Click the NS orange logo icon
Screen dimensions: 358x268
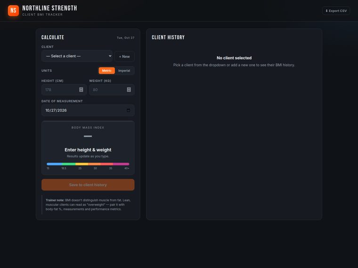coord(14,11)
